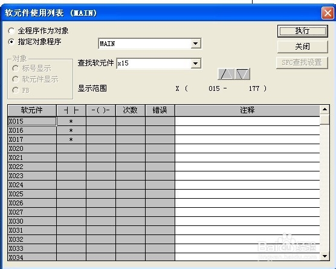336x269 pixels.
Task: Select the X023 row cell
Action: pyautogui.click(x=32, y=176)
